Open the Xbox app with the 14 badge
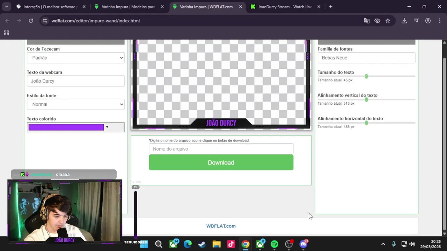This screenshot has width=447, height=251. point(173,244)
